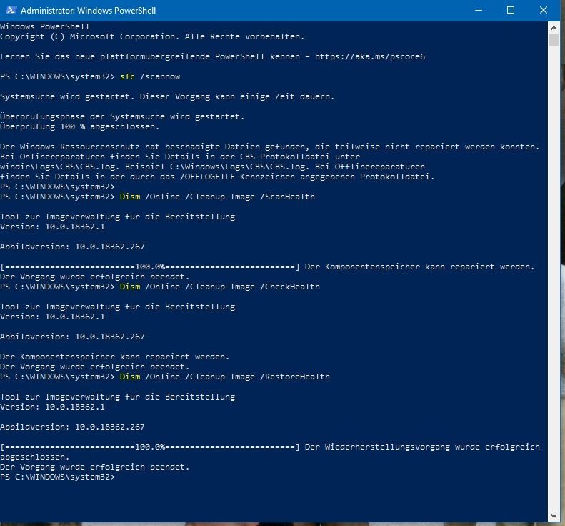Maximize the PowerShell window
The image size is (565, 526).
pos(511,10)
